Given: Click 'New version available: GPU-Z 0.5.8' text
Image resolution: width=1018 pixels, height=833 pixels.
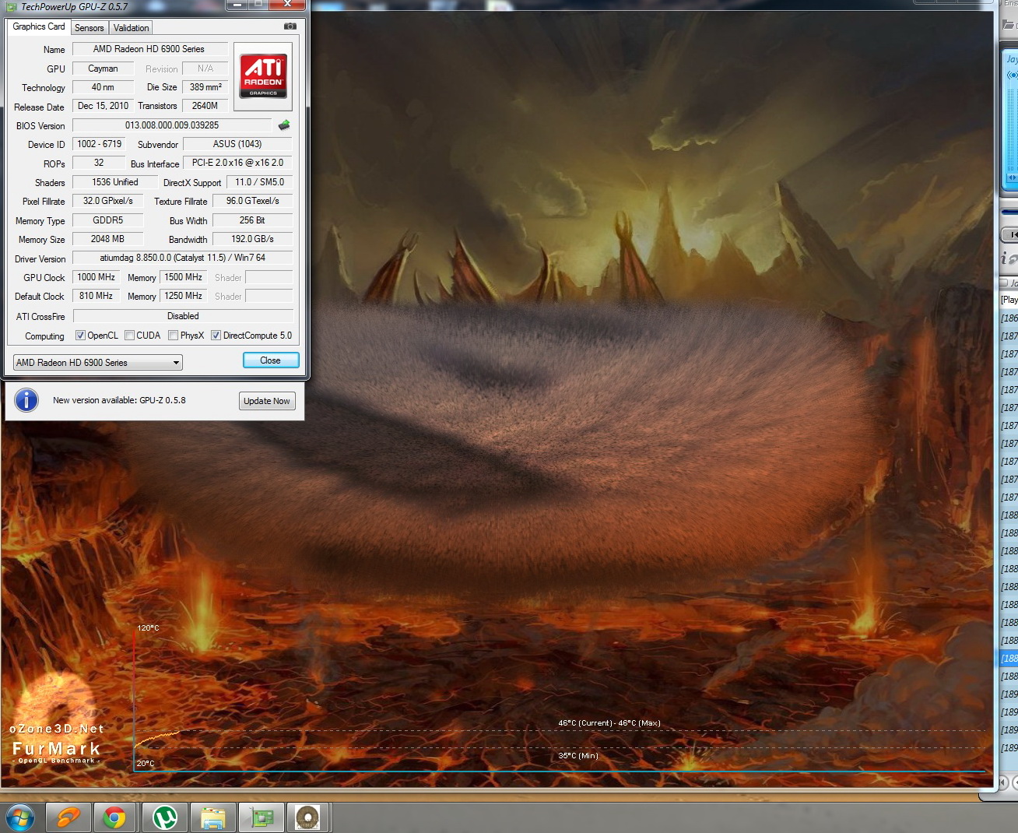Looking at the screenshot, I should click(x=119, y=400).
